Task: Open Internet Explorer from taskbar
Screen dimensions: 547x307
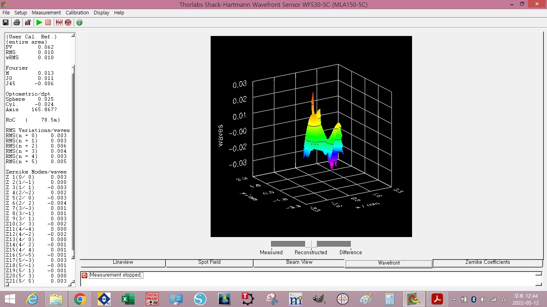Action: [32, 299]
